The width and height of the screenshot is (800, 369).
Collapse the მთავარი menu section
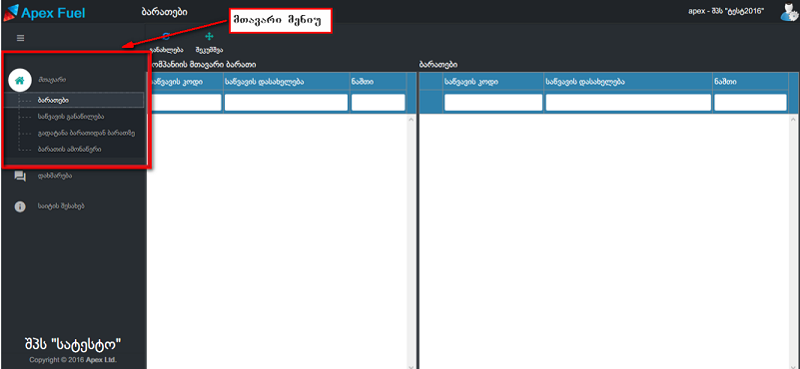click(x=52, y=80)
